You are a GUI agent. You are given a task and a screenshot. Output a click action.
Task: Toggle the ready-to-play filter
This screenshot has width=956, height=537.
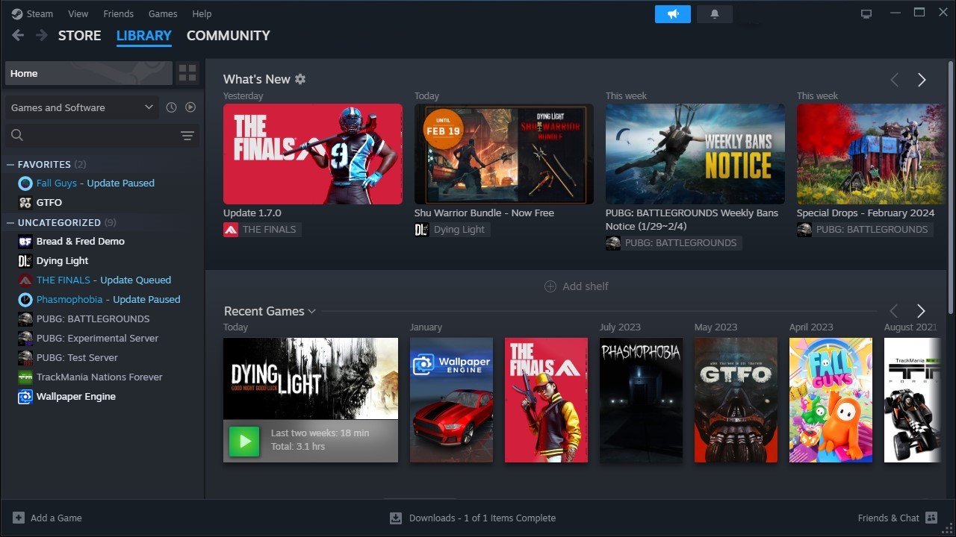[190, 107]
